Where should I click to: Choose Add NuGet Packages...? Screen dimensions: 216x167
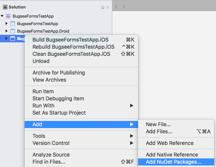pyautogui.click(x=176, y=162)
